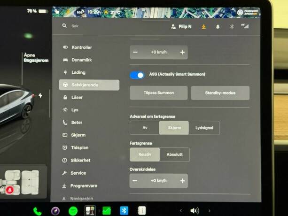The width and height of the screenshot is (288, 216).
Task: Select Relativ for Fartsgrense
Action: (145, 154)
